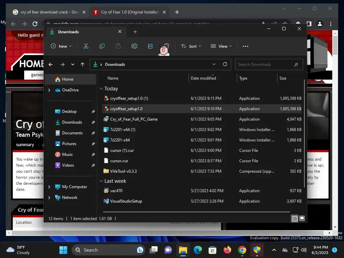Collapse the Today group
Viewport: 344px width, 258px height.
(101, 89)
